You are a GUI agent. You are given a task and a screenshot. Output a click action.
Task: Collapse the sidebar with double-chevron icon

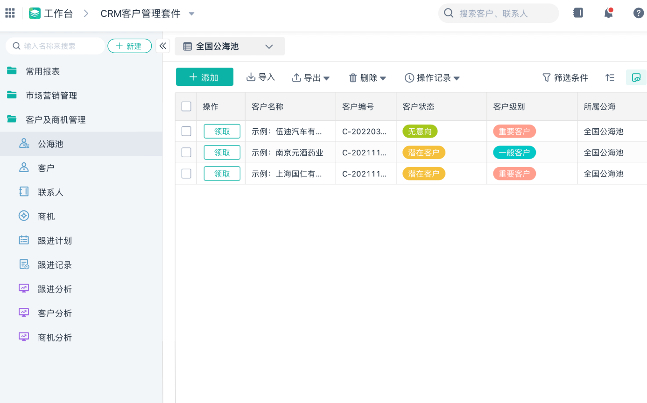(x=163, y=46)
